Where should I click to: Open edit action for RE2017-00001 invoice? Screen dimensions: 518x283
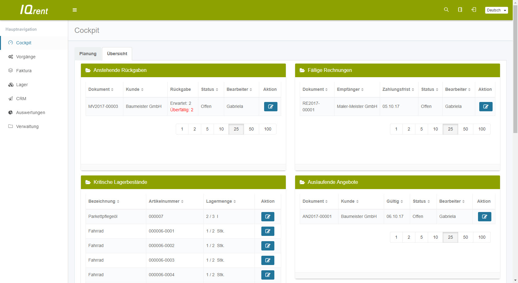point(485,107)
